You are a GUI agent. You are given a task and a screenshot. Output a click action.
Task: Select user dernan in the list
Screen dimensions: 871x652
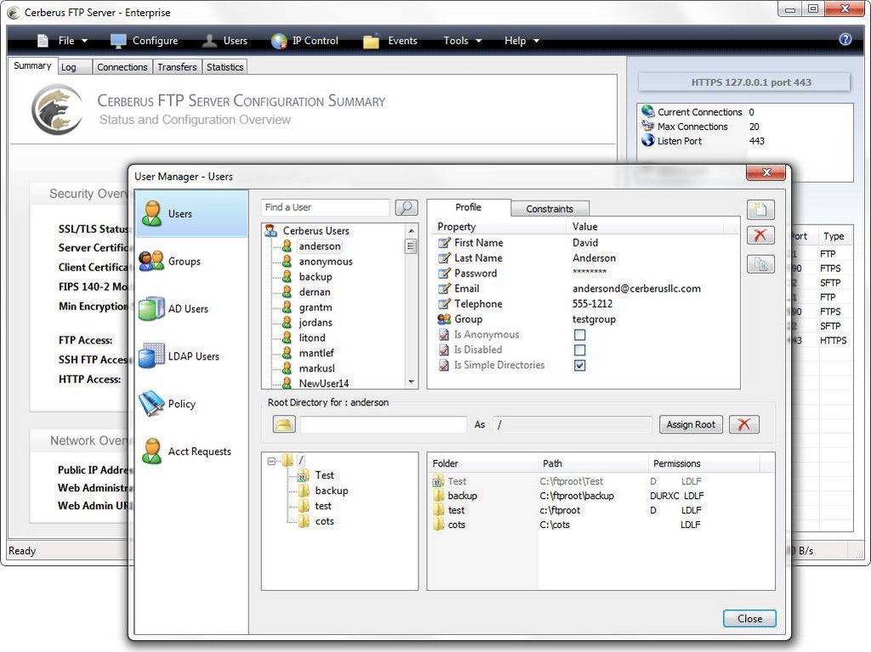[x=315, y=292]
